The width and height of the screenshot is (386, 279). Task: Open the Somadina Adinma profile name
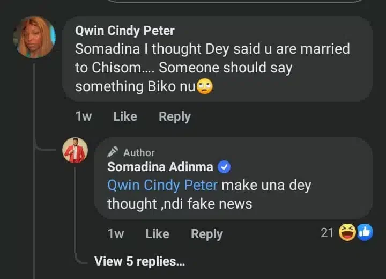click(160, 167)
